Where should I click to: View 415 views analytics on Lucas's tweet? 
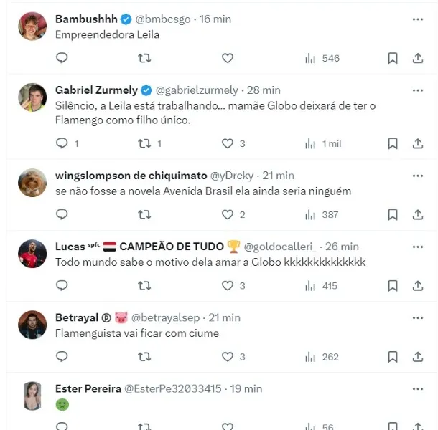(x=322, y=285)
